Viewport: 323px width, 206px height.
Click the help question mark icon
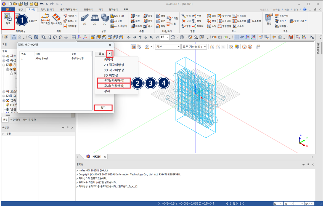[305, 9]
